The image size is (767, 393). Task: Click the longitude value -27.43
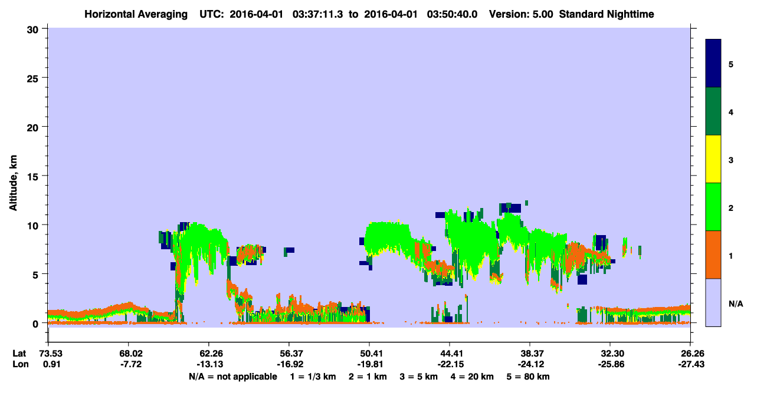tap(690, 365)
